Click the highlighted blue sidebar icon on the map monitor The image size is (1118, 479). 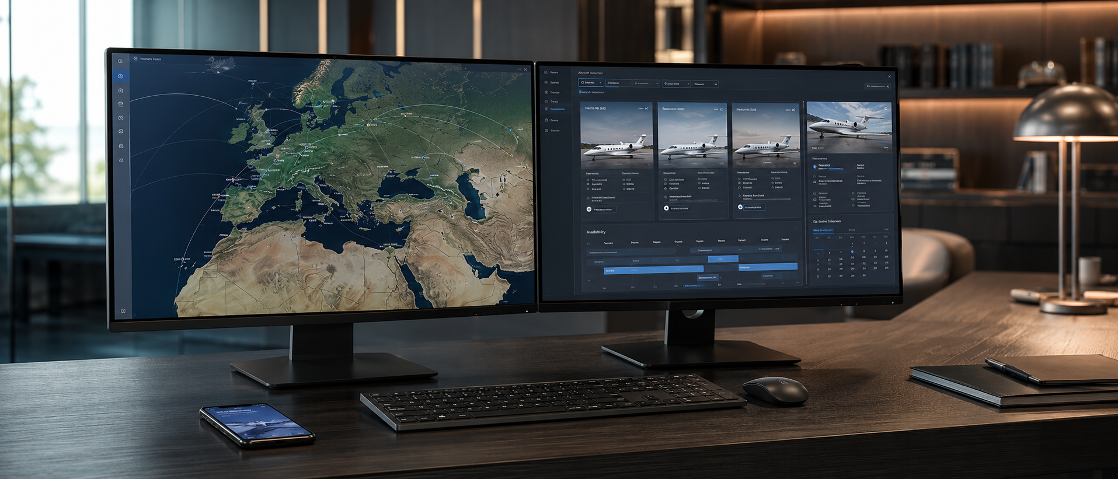point(120,76)
